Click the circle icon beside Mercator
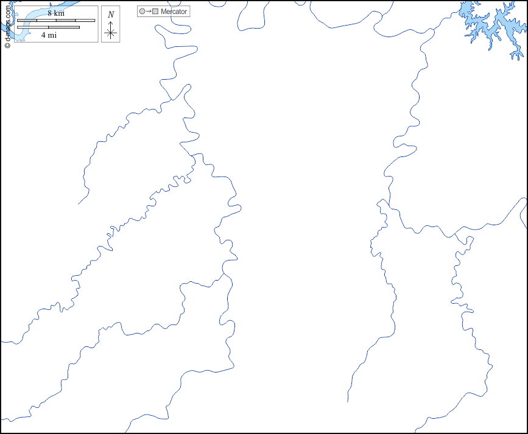This screenshot has width=528, height=434. (x=142, y=12)
